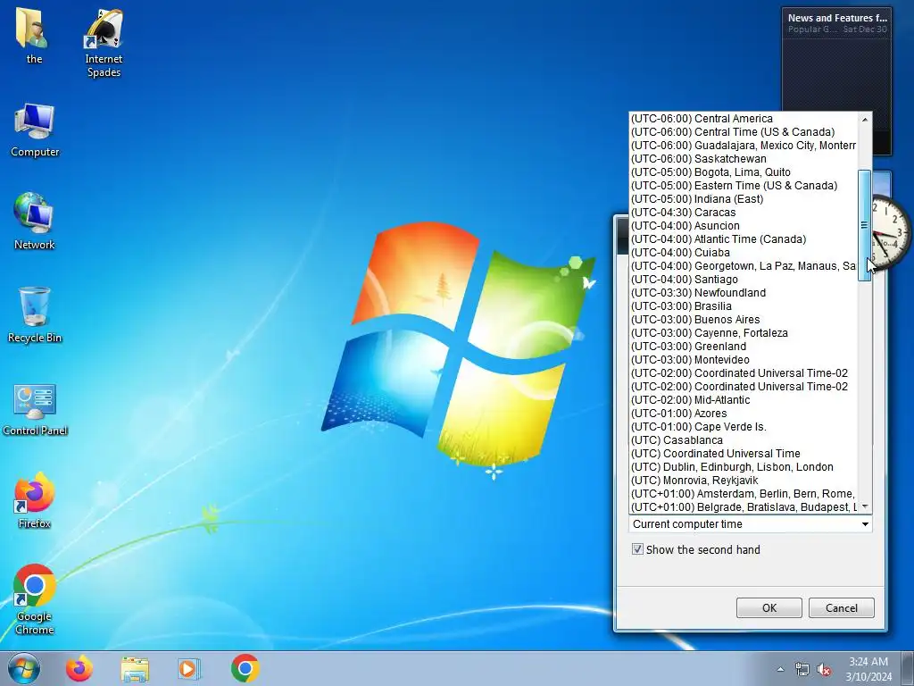Click the list scrollbar down arrow
The height and width of the screenshot is (686, 914).
[x=864, y=506]
